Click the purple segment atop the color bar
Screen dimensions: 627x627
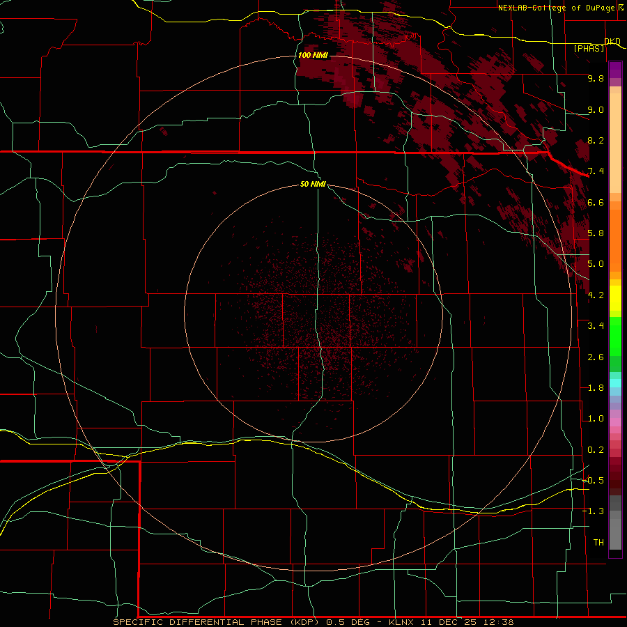pyautogui.click(x=615, y=70)
